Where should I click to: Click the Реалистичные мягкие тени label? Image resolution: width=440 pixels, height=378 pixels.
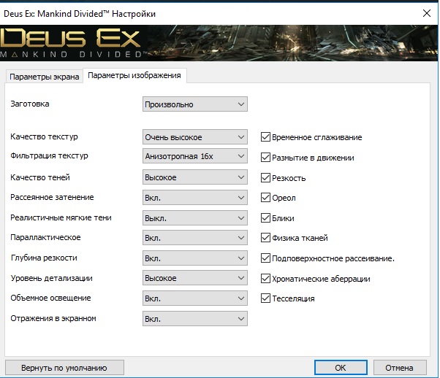pos(61,217)
